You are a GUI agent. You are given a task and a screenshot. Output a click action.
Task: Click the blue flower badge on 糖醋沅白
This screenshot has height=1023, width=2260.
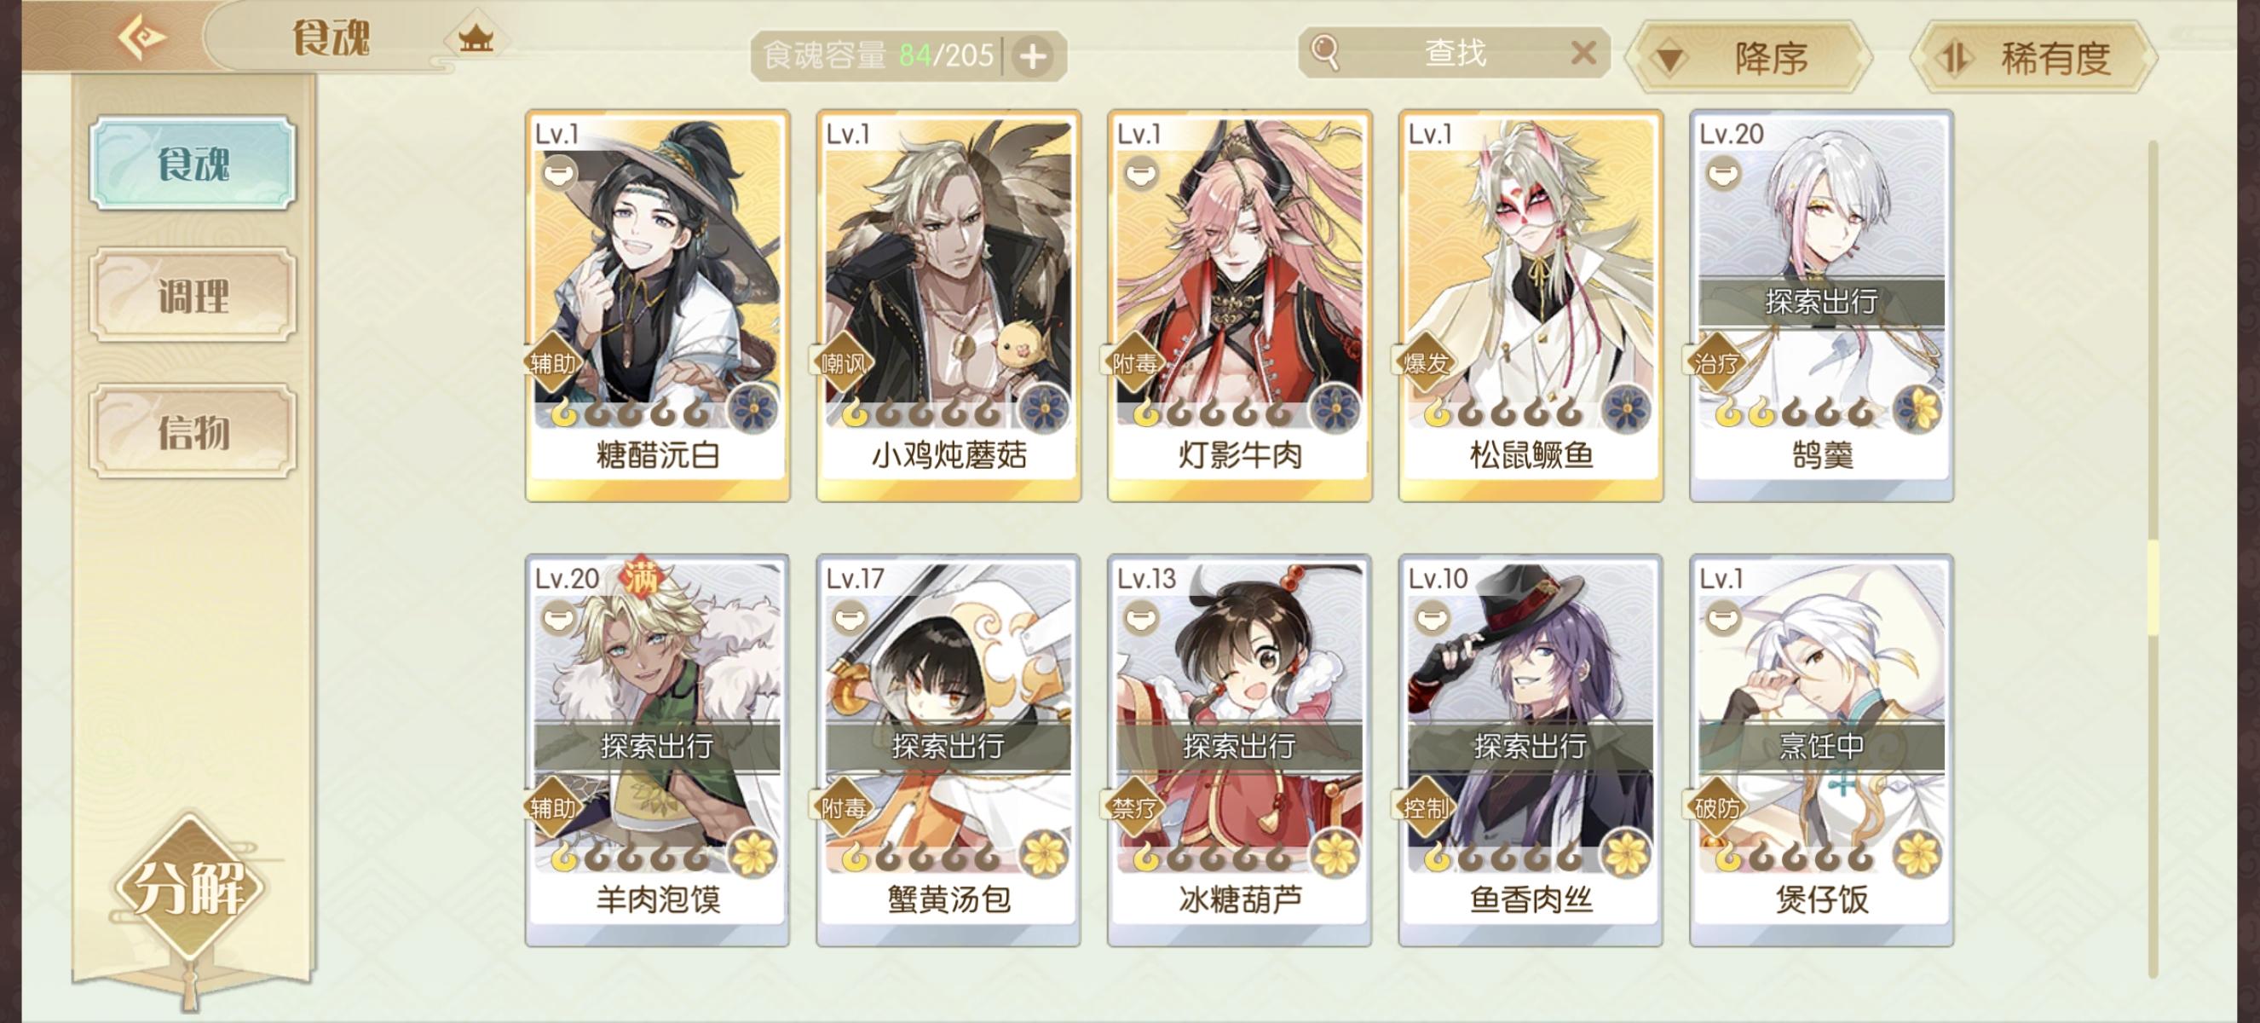752,409
